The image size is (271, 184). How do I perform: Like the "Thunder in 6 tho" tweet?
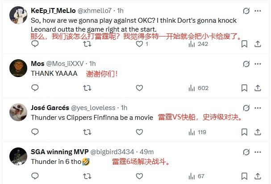click(139, 176)
